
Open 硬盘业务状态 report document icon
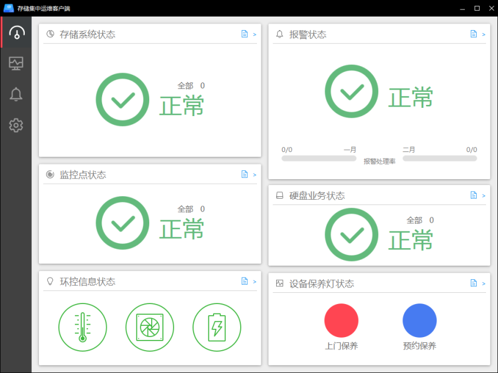point(474,195)
